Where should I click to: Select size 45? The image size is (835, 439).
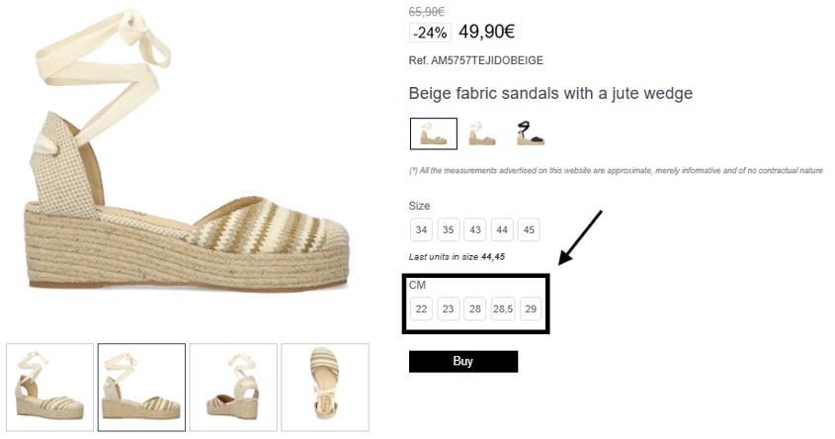pos(529,229)
